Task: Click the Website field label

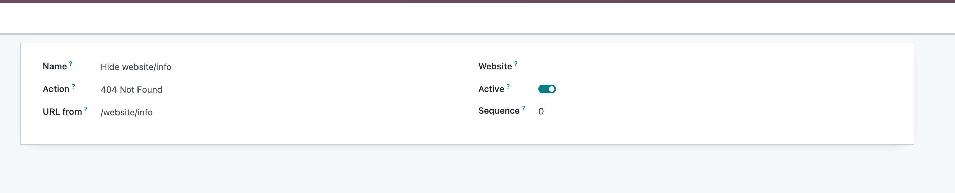Action: tap(495, 67)
